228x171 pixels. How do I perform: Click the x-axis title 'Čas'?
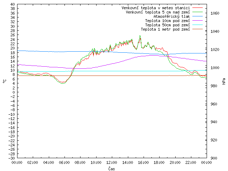(x=112, y=169)
